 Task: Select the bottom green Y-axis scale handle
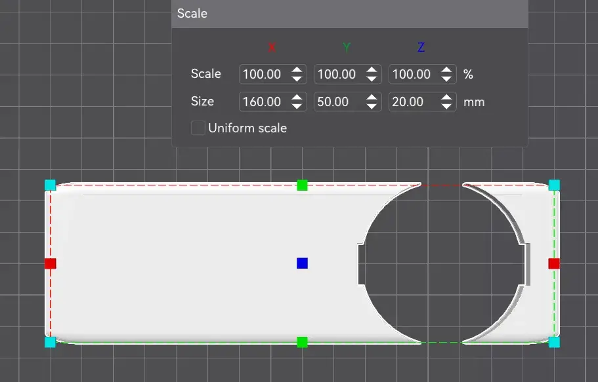[x=302, y=342]
